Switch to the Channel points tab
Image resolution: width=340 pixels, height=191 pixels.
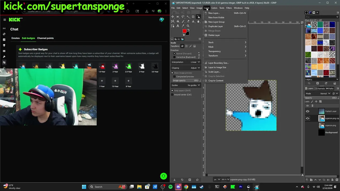(45, 38)
